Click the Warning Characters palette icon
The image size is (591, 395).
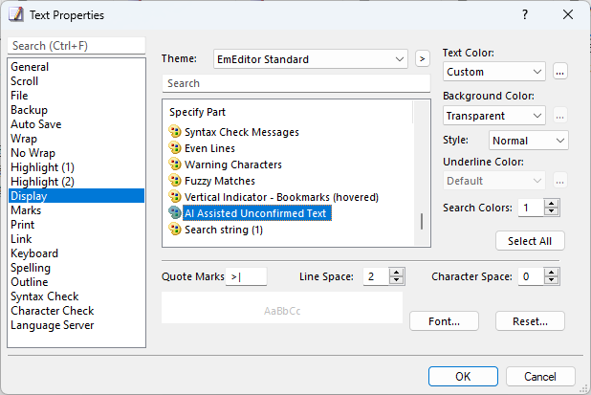(174, 164)
